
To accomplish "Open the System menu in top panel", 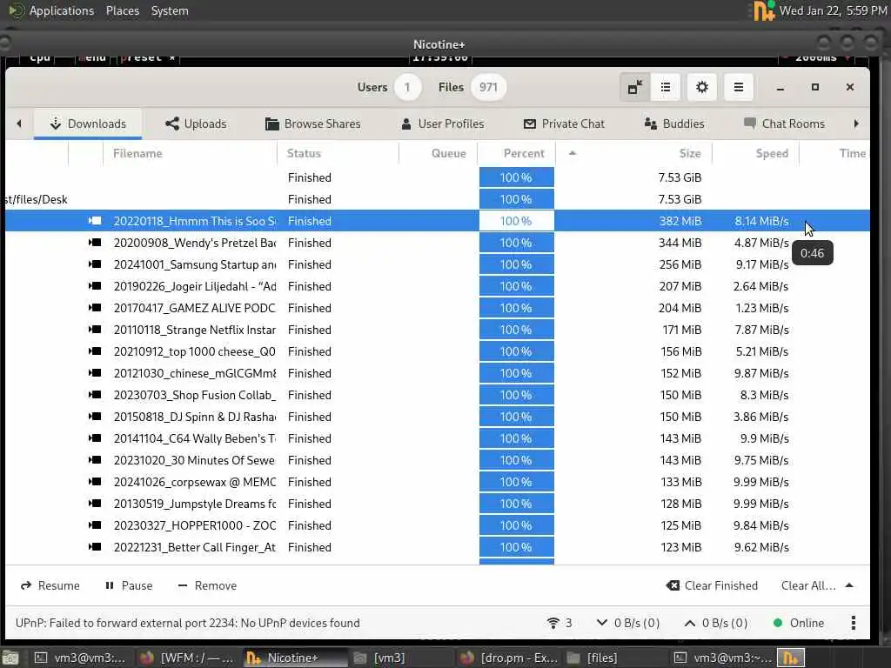I will pos(170,10).
